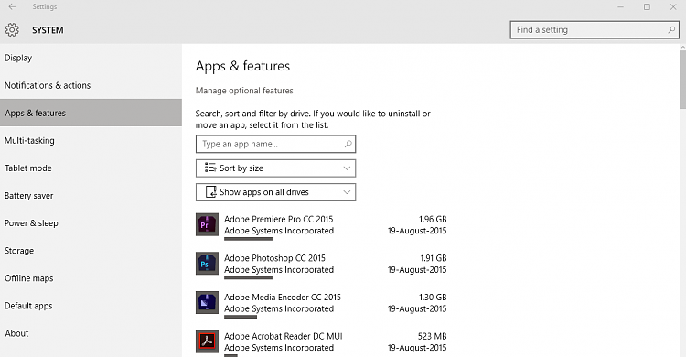Screen dimensions: 686x357
Task: Go to Notifications & actions
Action: (91, 85)
